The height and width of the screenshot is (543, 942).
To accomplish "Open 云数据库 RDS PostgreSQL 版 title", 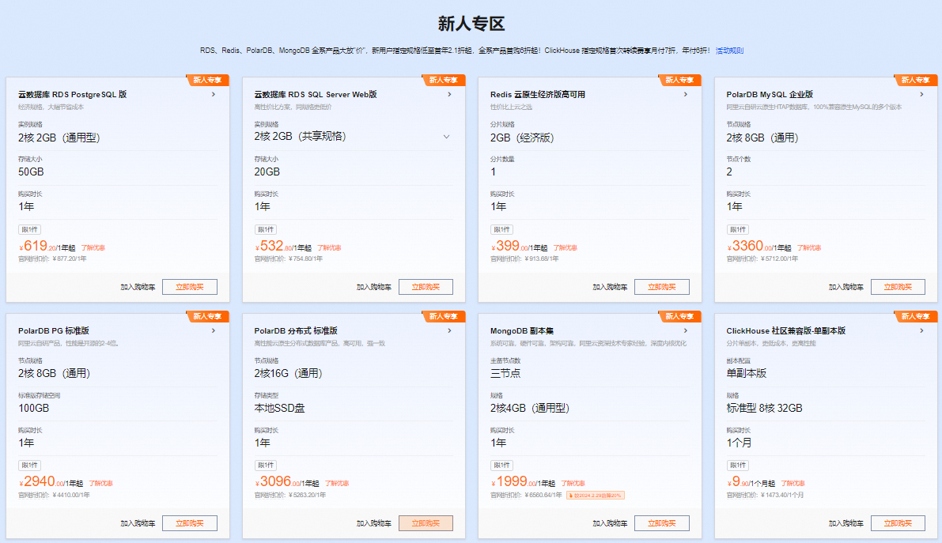I will click(x=72, y=94).
